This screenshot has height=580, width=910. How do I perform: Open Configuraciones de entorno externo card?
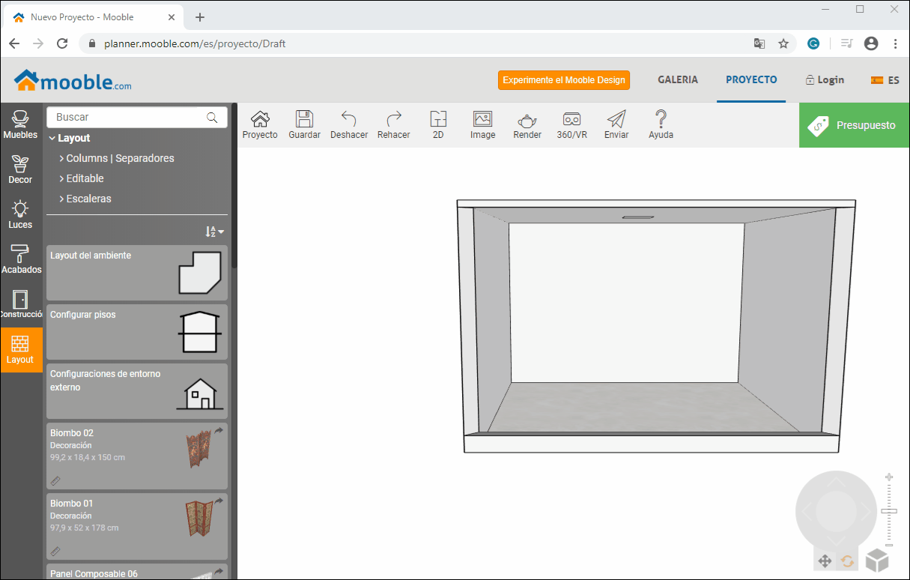(137, 391)
